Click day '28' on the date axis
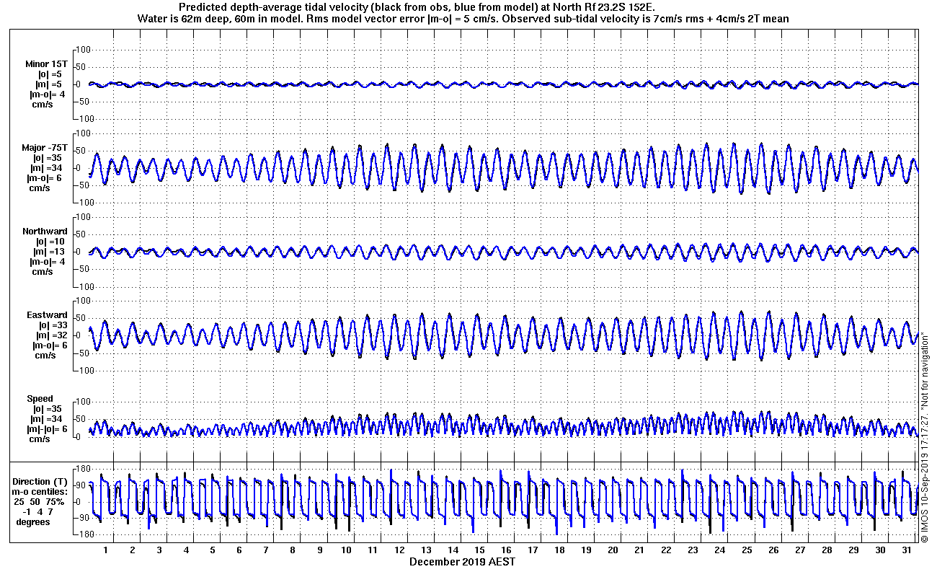This screenshot has height=577, width=937. pos(826,550)
